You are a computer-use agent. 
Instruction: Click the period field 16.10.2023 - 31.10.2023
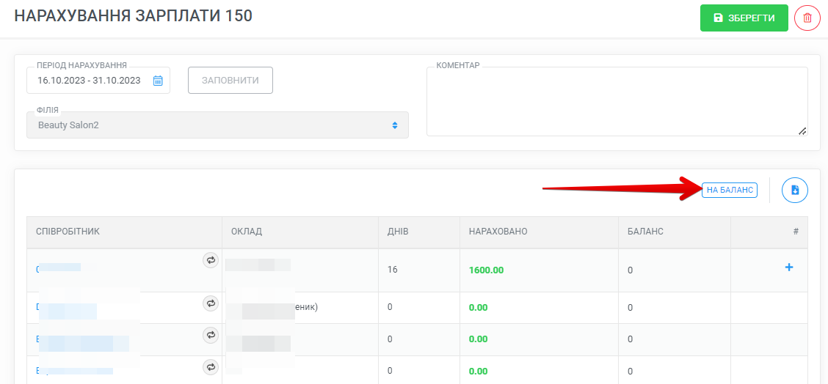98,80
